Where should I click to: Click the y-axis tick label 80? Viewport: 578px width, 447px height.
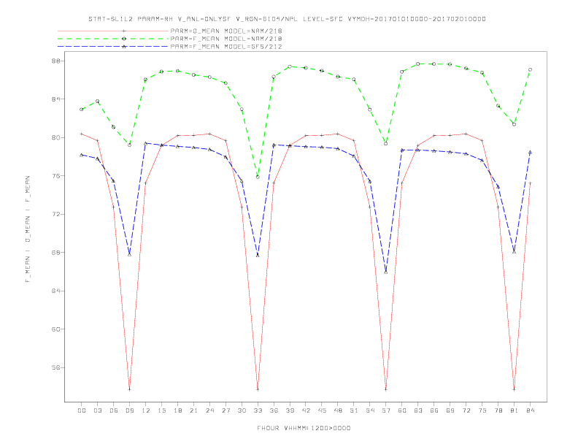56,137
